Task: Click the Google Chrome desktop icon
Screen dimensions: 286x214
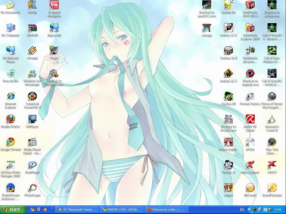Action: click(x=10, y=142)
